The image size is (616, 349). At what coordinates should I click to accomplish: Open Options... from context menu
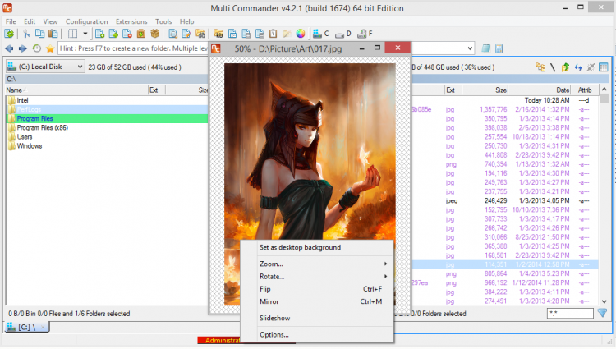pos(317,335)
